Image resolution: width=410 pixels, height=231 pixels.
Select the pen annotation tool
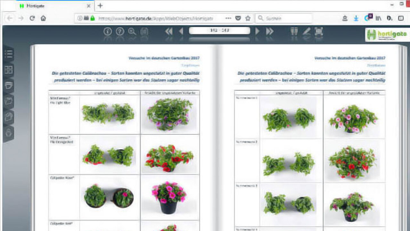coord(307,31)
